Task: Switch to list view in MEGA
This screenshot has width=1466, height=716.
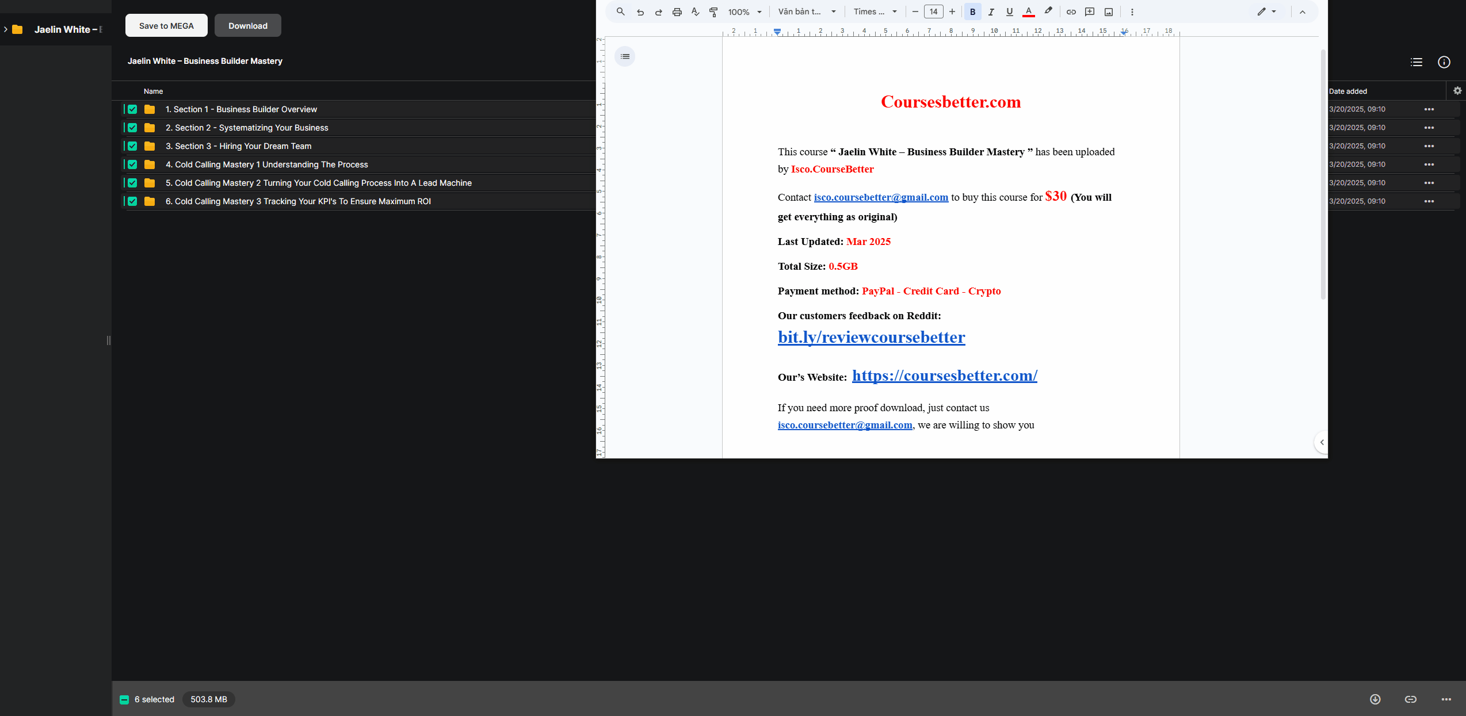Action: click(1417, 62)
